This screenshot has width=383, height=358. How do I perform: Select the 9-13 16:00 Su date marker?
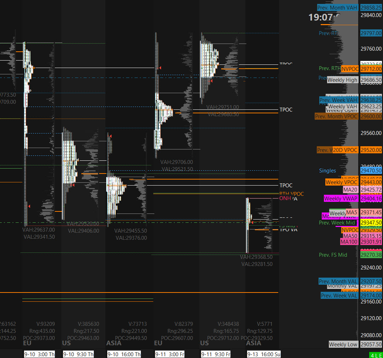(x=264, y=354)
